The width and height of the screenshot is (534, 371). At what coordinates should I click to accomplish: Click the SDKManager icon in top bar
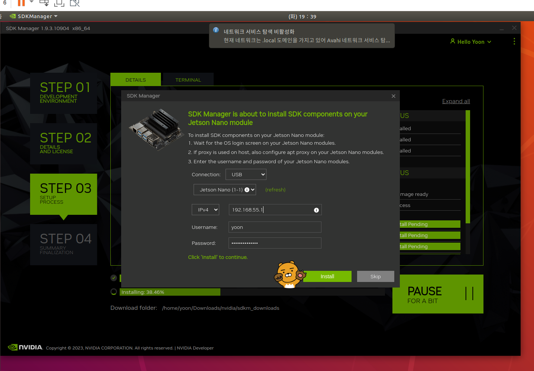13,16
